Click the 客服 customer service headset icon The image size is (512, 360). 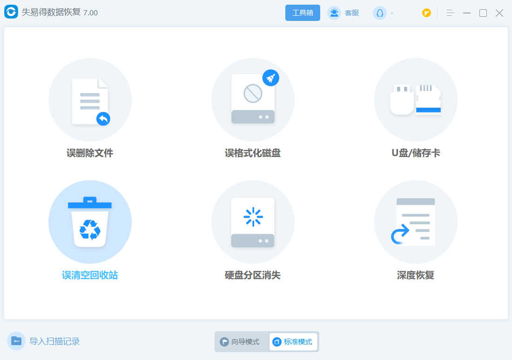(334, 13)
